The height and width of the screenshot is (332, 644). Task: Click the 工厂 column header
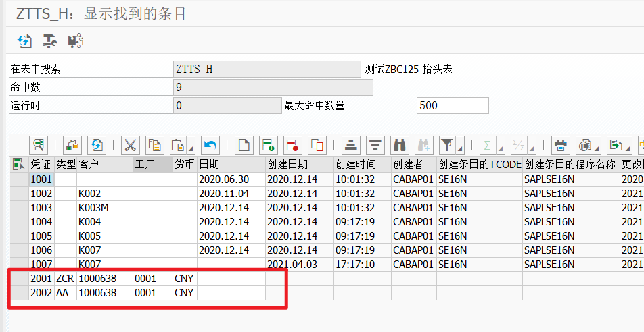point(153,165)
